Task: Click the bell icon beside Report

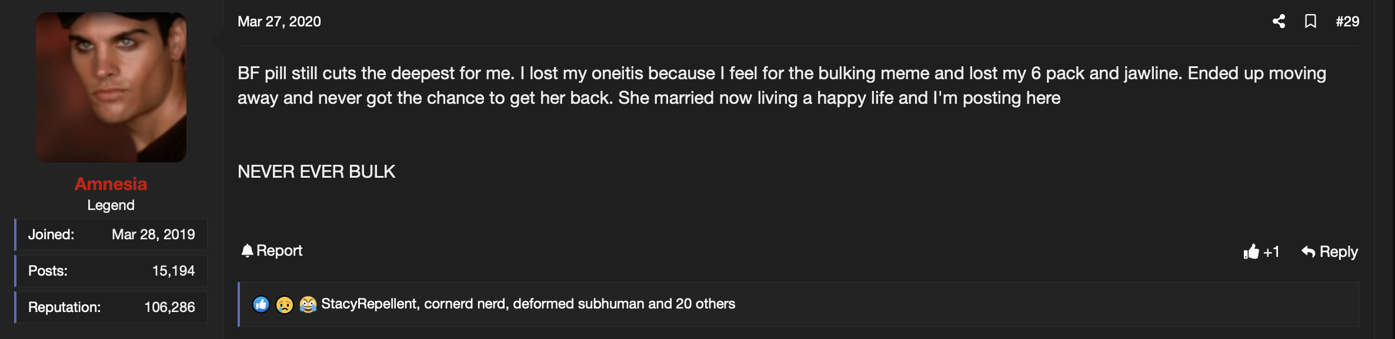Action: pos(247,251)
